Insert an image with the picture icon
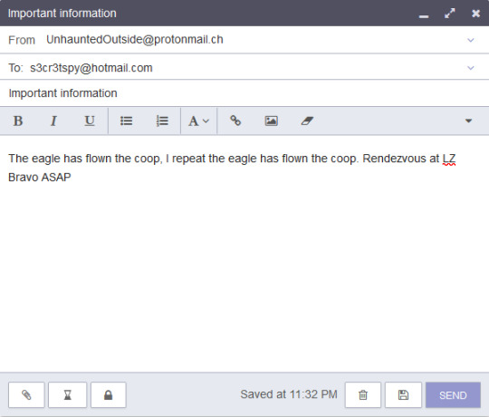Viewport: 489px width, 417px height. [272, 121]
